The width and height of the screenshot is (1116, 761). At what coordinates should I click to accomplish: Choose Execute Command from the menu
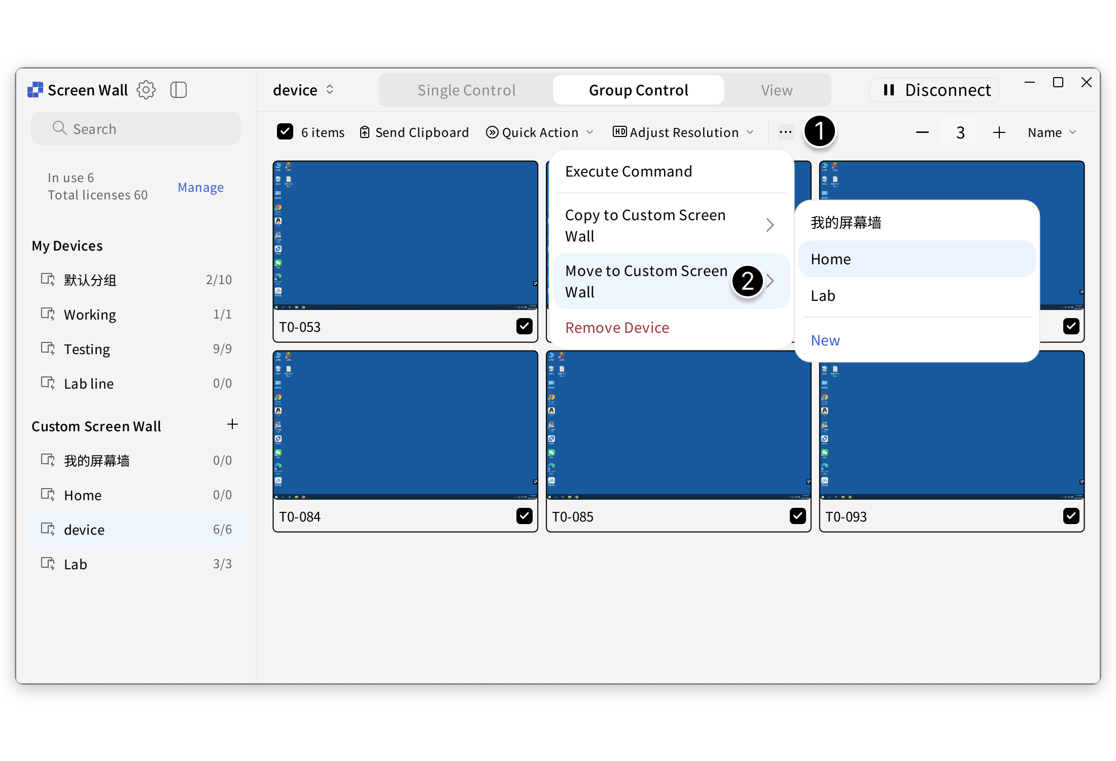click(629, 171)
